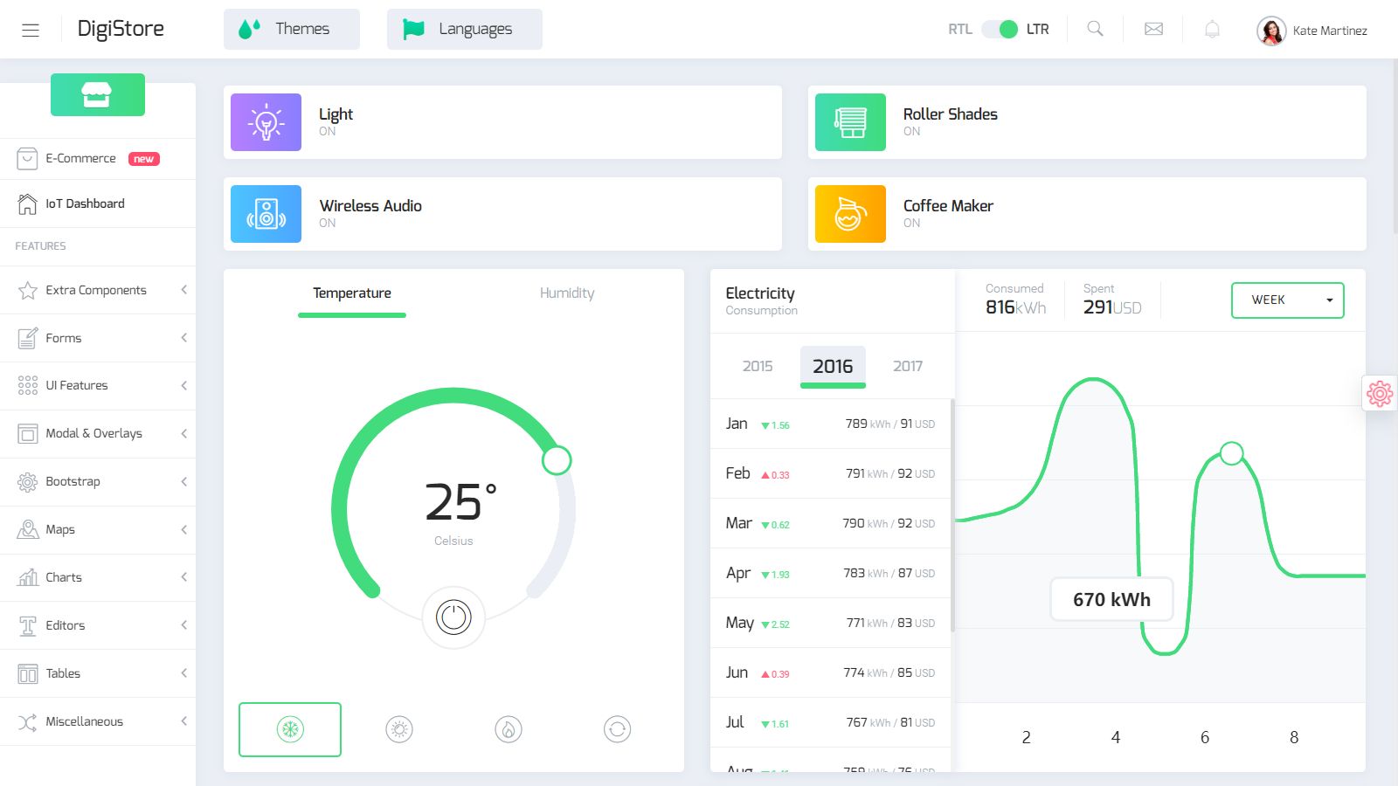Click the Wireless Audio speaker icon
The image size is (1398, 786).
pyautogui.click(x=266, y=214)
